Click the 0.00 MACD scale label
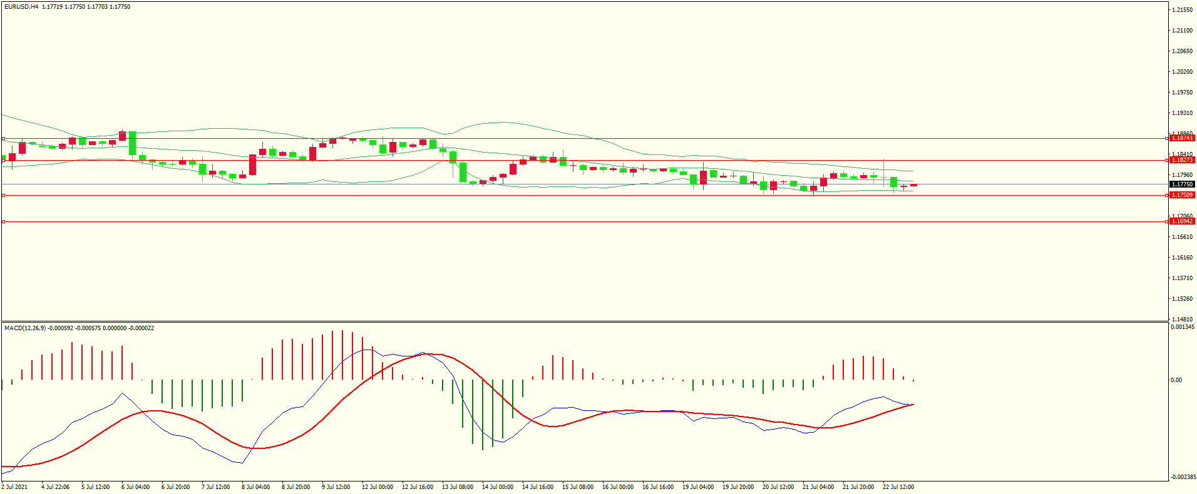Image resolution: width=1197 pixels, height=494 pixels. click(1177, 380)
